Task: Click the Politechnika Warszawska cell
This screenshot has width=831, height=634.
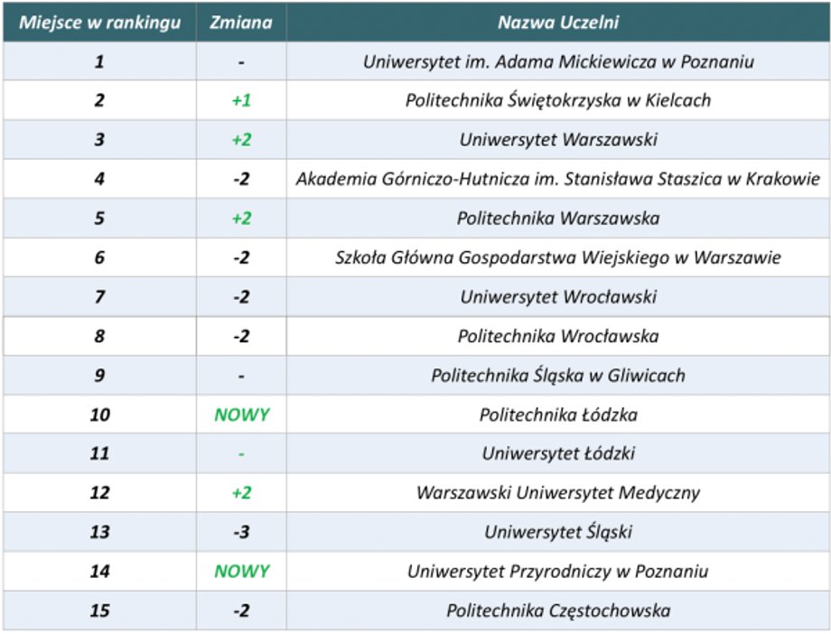Action: [x=558, y=218]
